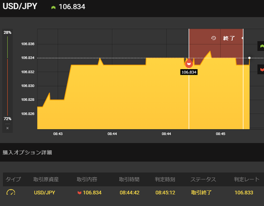
Task: Click the 08:43 time axis label
Action: (58, 134)
